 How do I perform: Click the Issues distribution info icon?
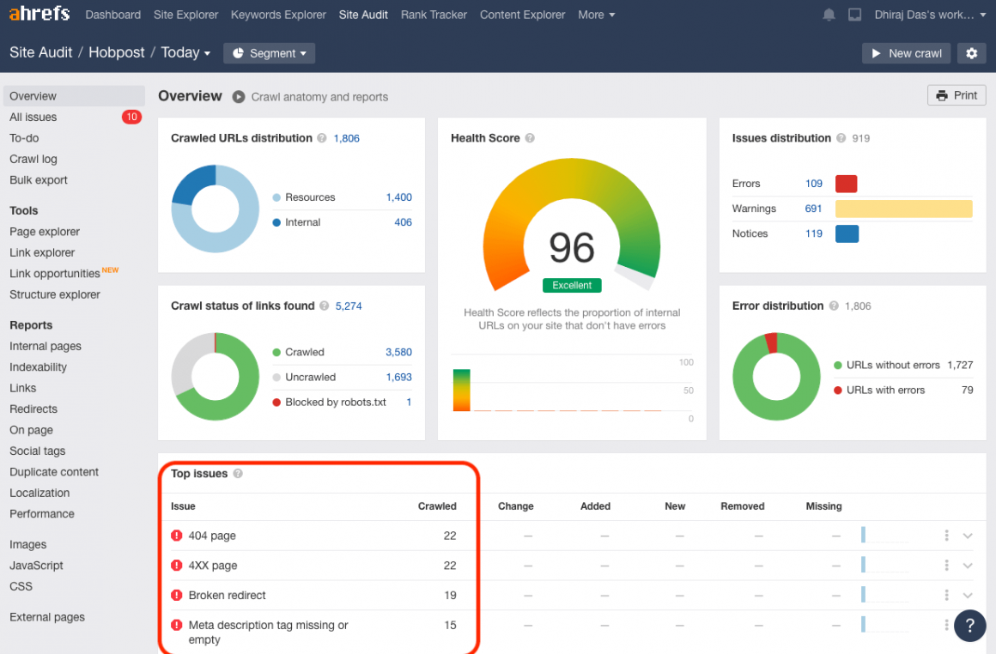pos(841,138)
